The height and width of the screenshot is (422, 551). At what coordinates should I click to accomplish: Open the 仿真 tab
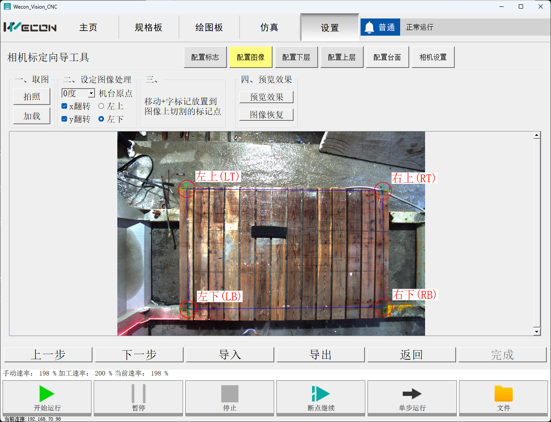tap(269, 28)
